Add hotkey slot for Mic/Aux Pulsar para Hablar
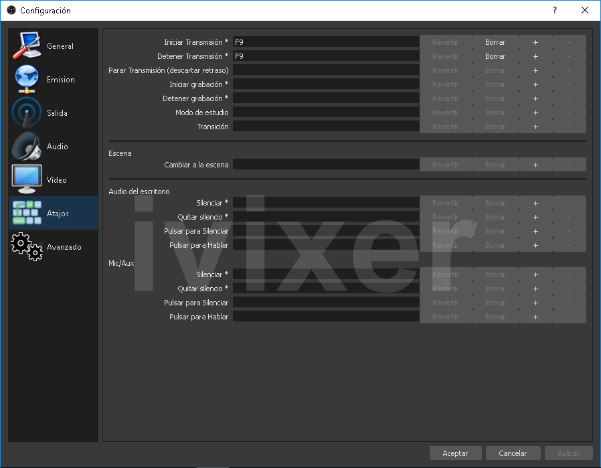The width and height of the screenshot is (601, 468). 536,317
